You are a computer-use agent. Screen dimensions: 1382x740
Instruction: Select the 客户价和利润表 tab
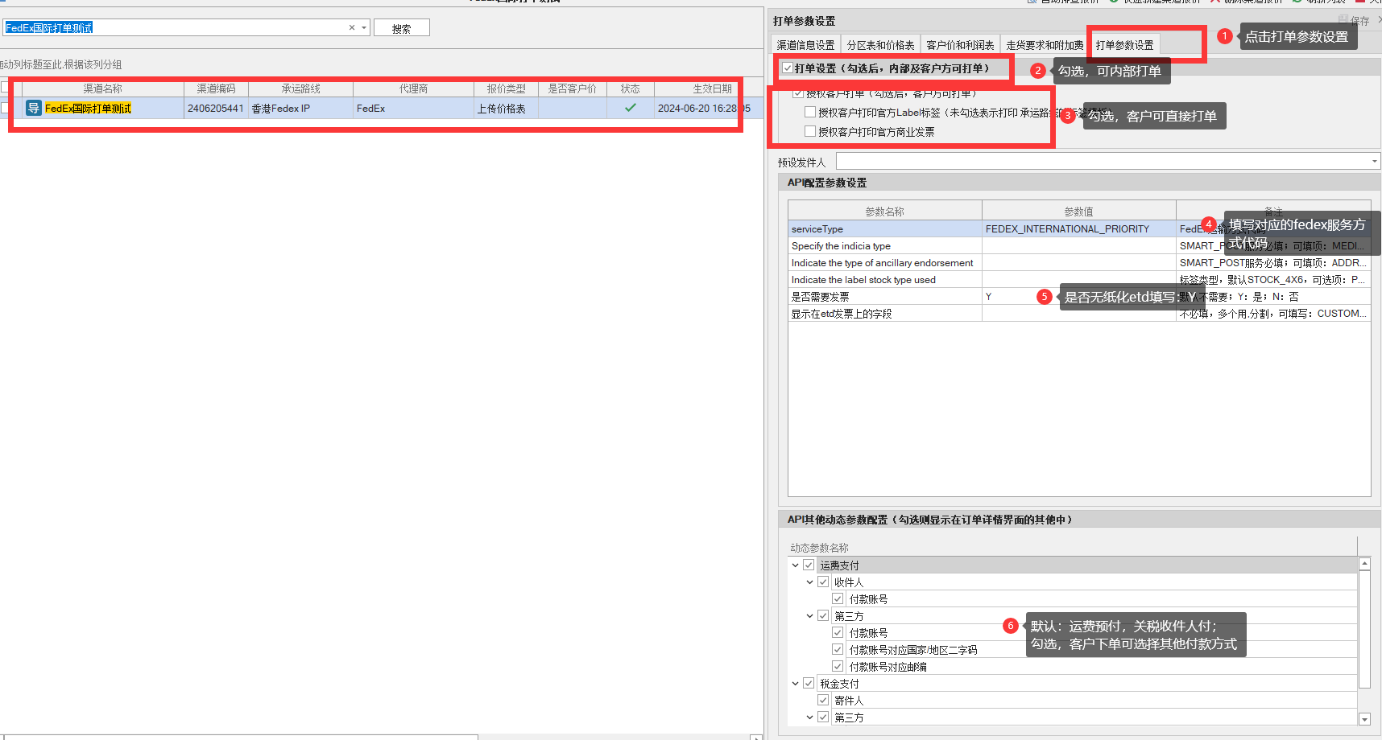(x=959, y=45)
